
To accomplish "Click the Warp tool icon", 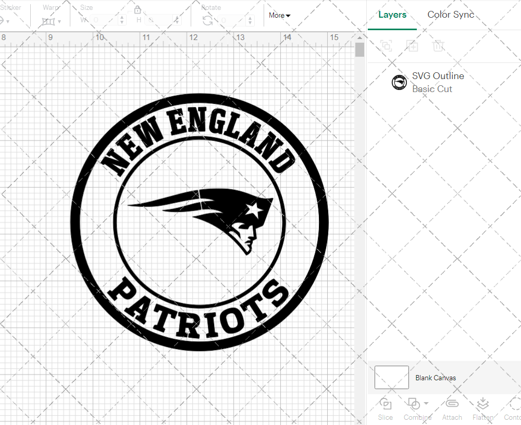I will [48, 21].
